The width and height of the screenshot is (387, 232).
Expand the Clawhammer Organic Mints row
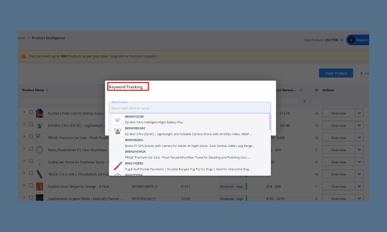[24, 198]
